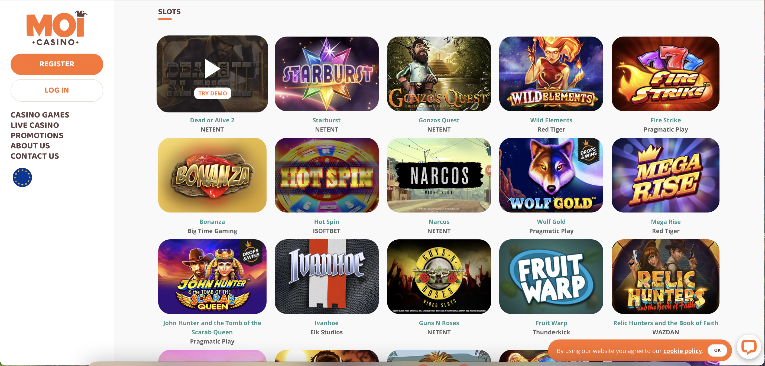The width and height of the screenshot is (765, 366).
Task: Open the Contact Us page
Action: (35, 156)
